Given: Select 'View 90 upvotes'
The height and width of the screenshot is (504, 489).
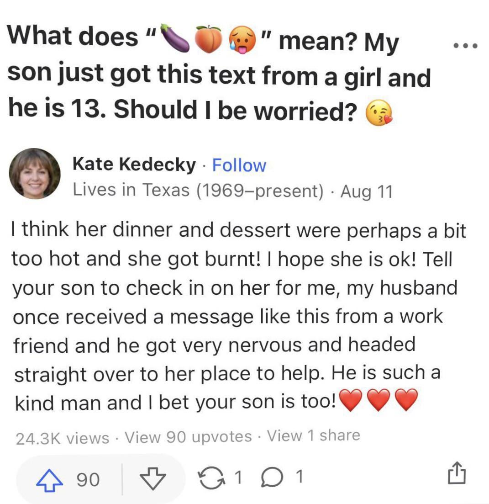Looking at the screenshot, I should (x=188, y=437).
